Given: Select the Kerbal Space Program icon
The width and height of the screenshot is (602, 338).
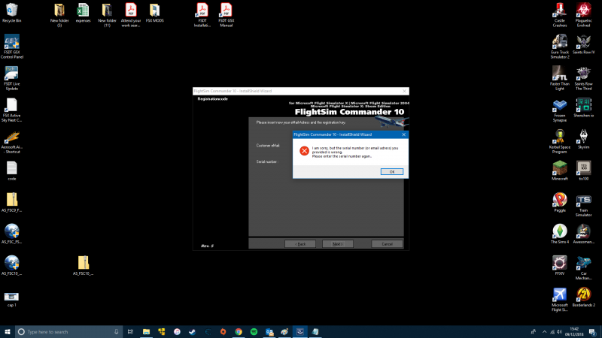Looking at the screenshot, I should pos(559,141).
